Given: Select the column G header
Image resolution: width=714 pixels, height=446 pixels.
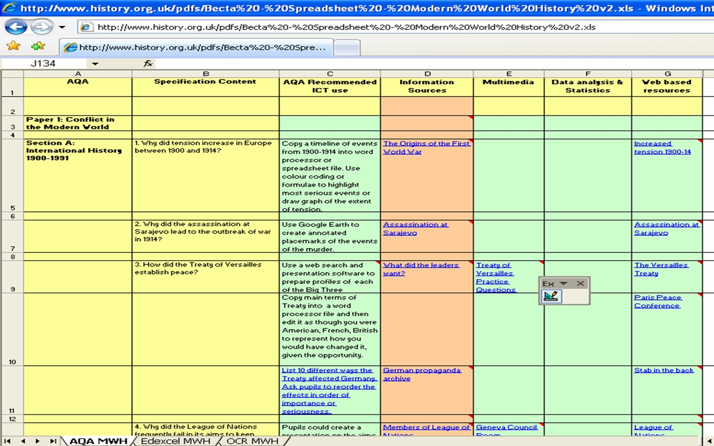Looking at the screenshot, I should coord(667,73).
